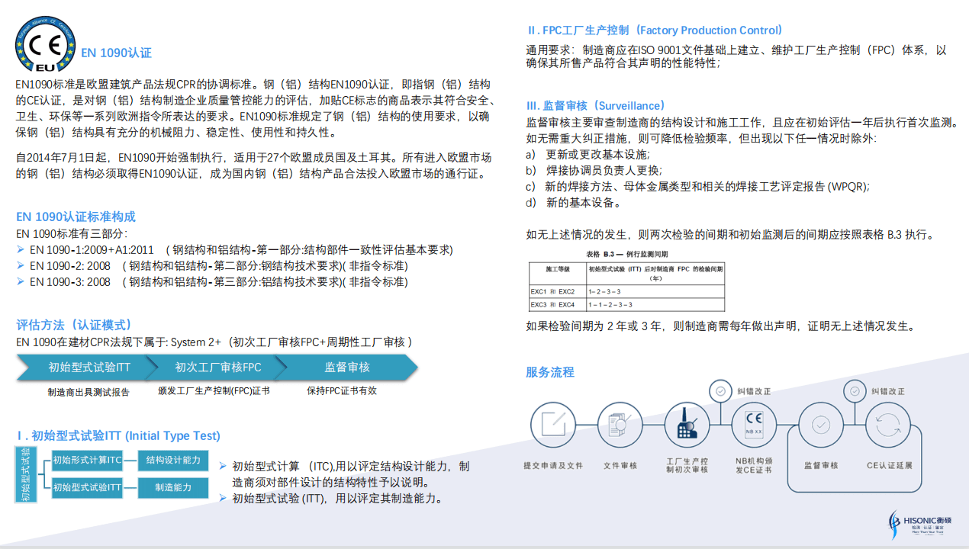Click the 提交申请及文件 document submission icon
The height and width of the screenshot is (549, 969).
[553, 425]
